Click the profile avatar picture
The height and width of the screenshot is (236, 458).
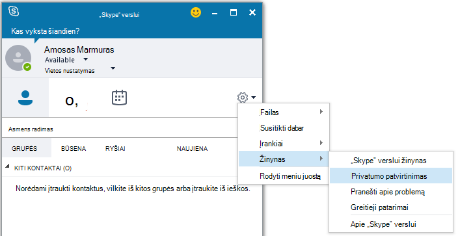coord(18,58)
